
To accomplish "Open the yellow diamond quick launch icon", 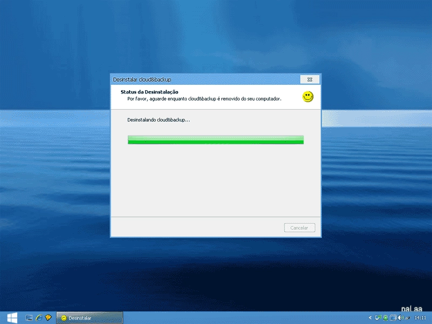I will [x=49, y=318].
